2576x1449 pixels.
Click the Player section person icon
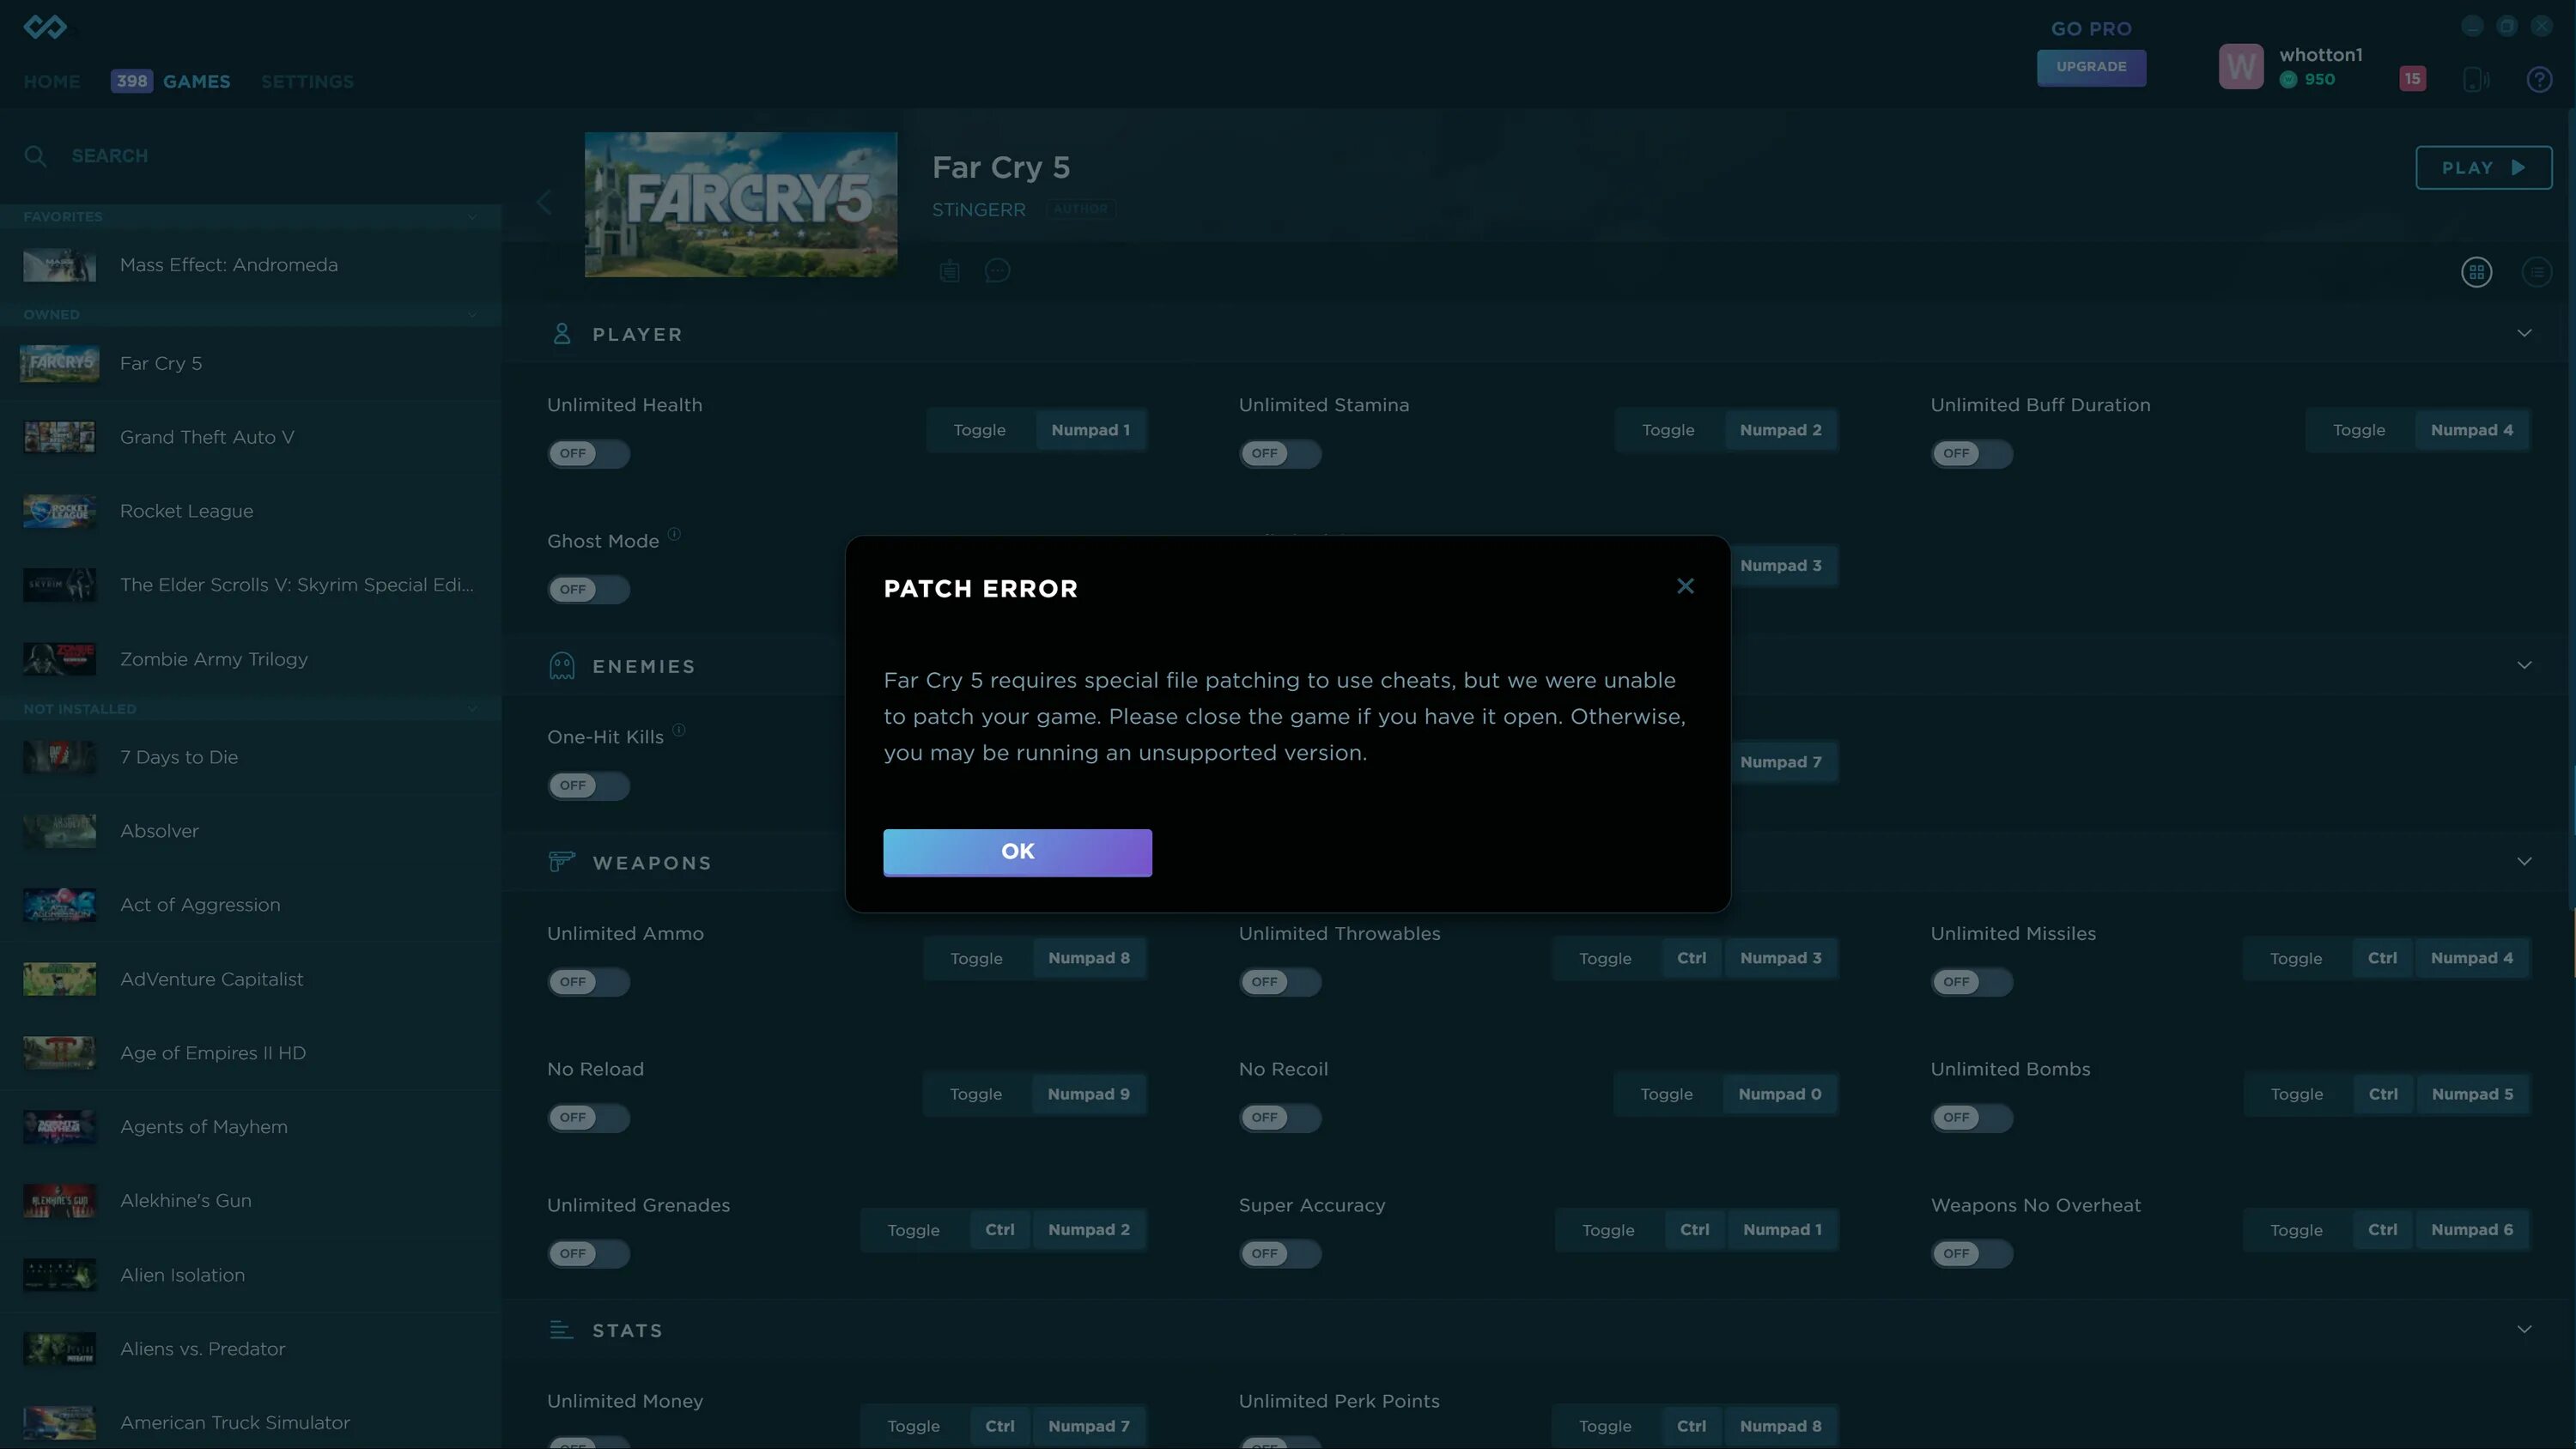click(x=562, y=334)
